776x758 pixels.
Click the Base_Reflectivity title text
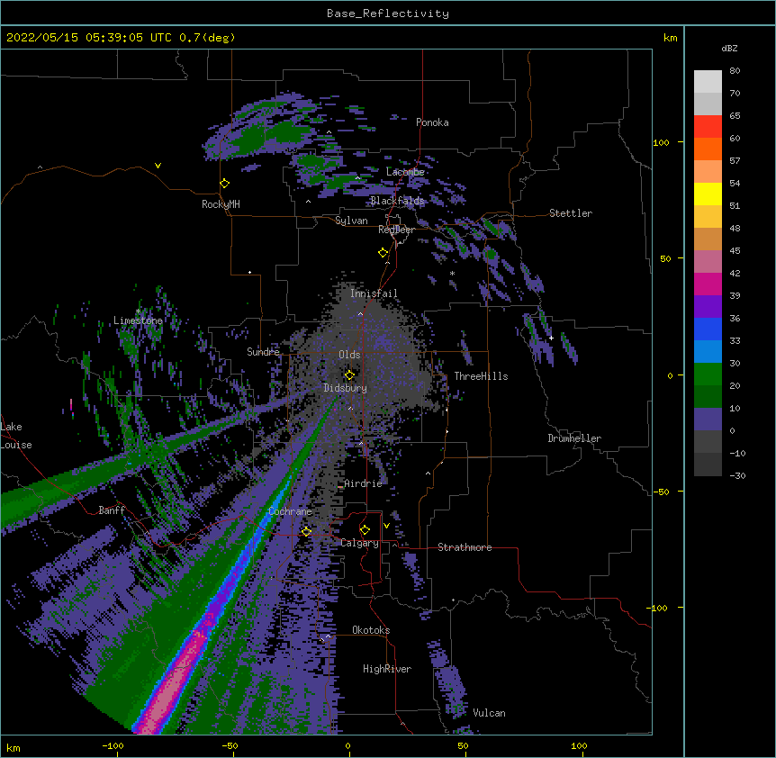tap(388, 14)
